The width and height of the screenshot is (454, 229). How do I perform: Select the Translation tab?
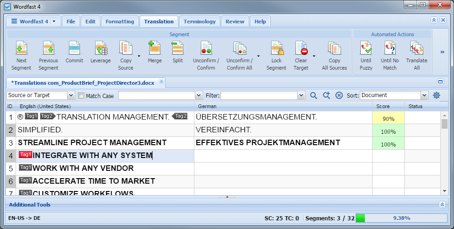point(159,22)
